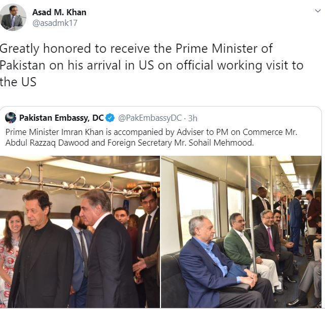Select the main tweet text 'Greatly honored'

[45, 49]
